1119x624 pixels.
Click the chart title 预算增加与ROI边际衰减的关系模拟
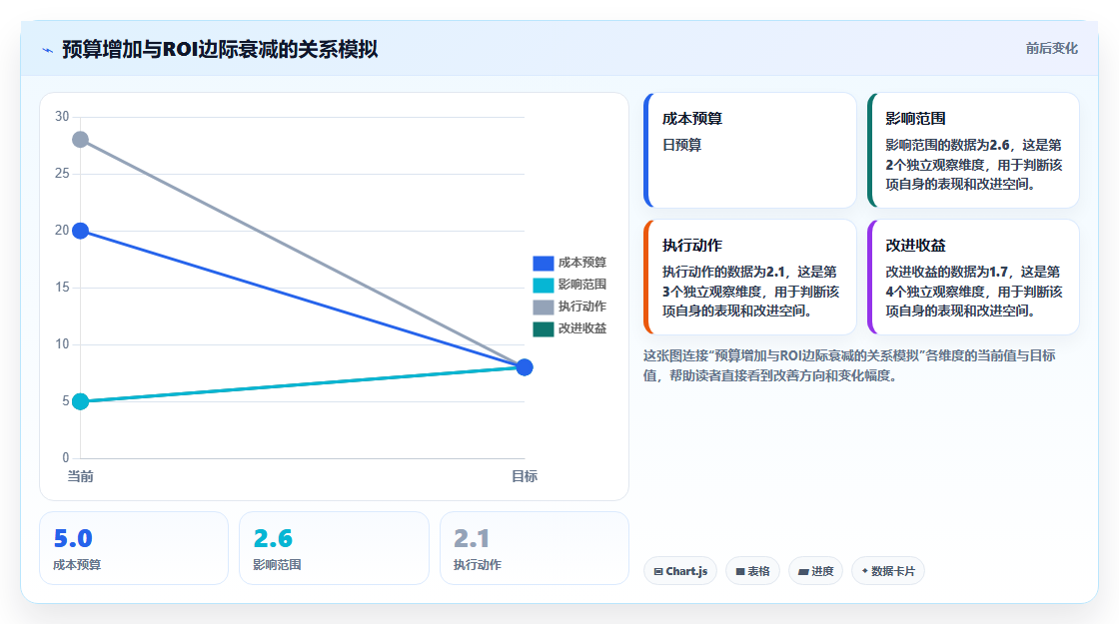tap(220, 50)
